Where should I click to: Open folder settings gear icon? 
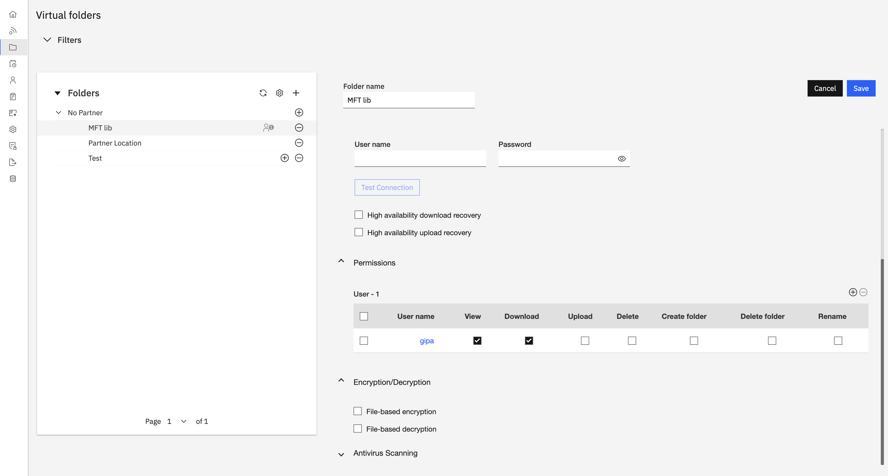click(x=280, y=93)
